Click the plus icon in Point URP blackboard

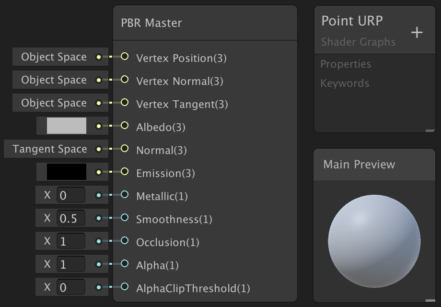[x=417, y=33]
